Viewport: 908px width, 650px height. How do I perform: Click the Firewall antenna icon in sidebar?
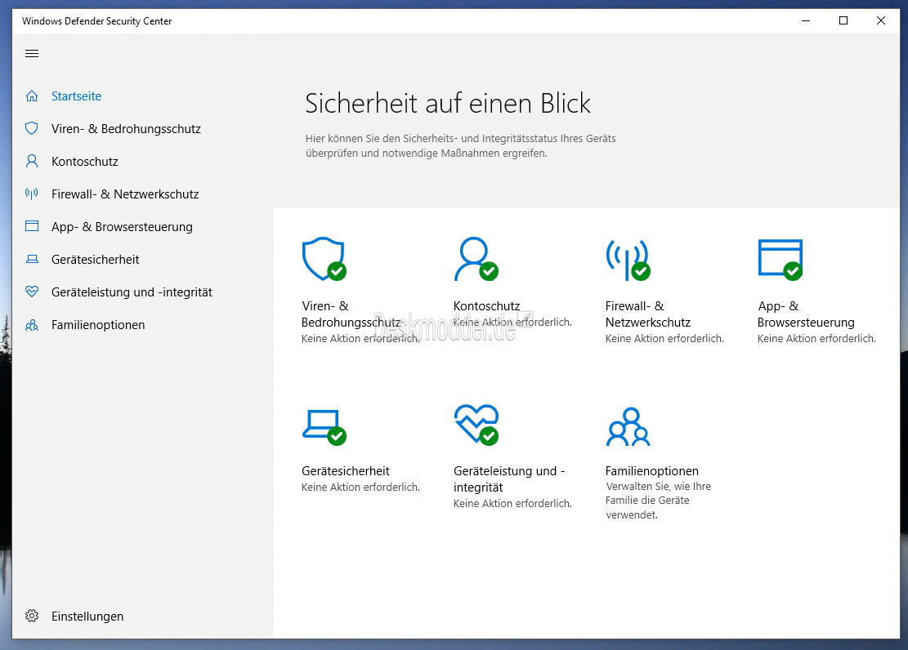coord(32,194)
